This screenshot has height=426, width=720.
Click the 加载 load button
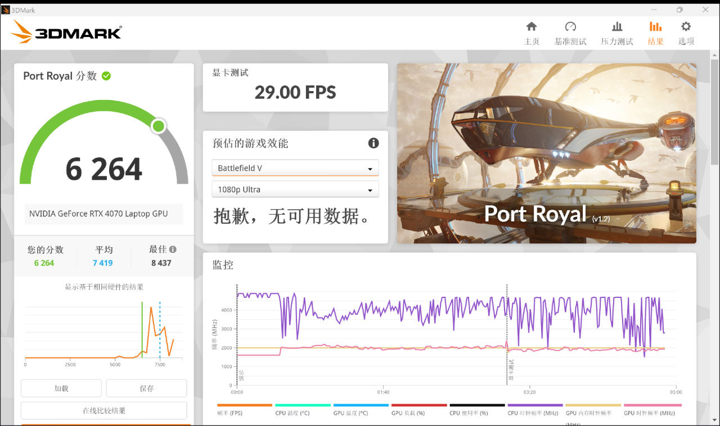(x=61, y=388)
